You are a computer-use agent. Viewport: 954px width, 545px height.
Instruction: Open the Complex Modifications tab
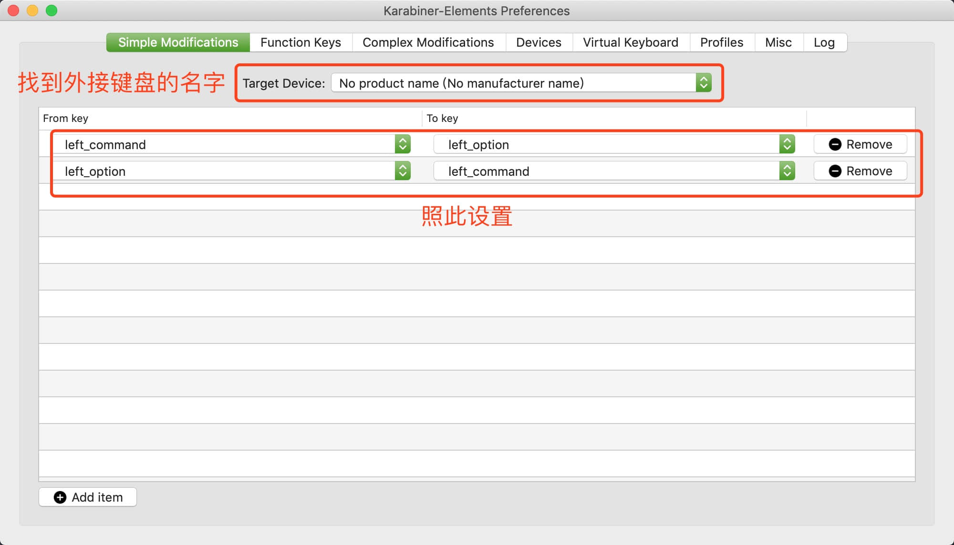click(428, 42)
